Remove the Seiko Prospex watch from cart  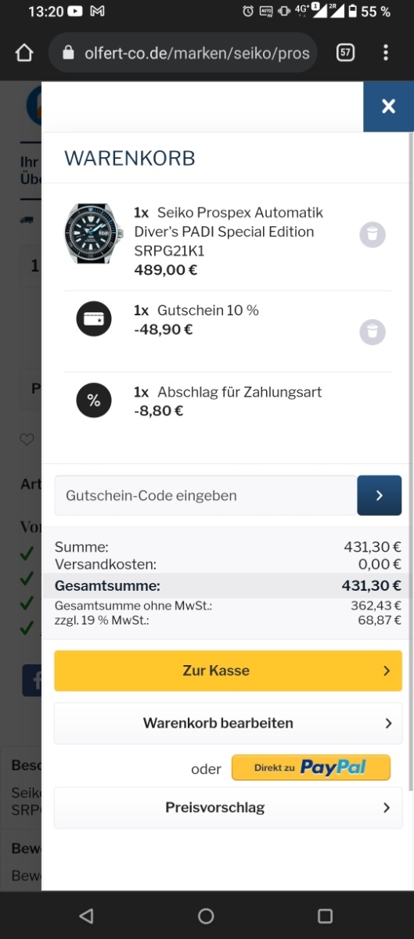pos(373,234)
